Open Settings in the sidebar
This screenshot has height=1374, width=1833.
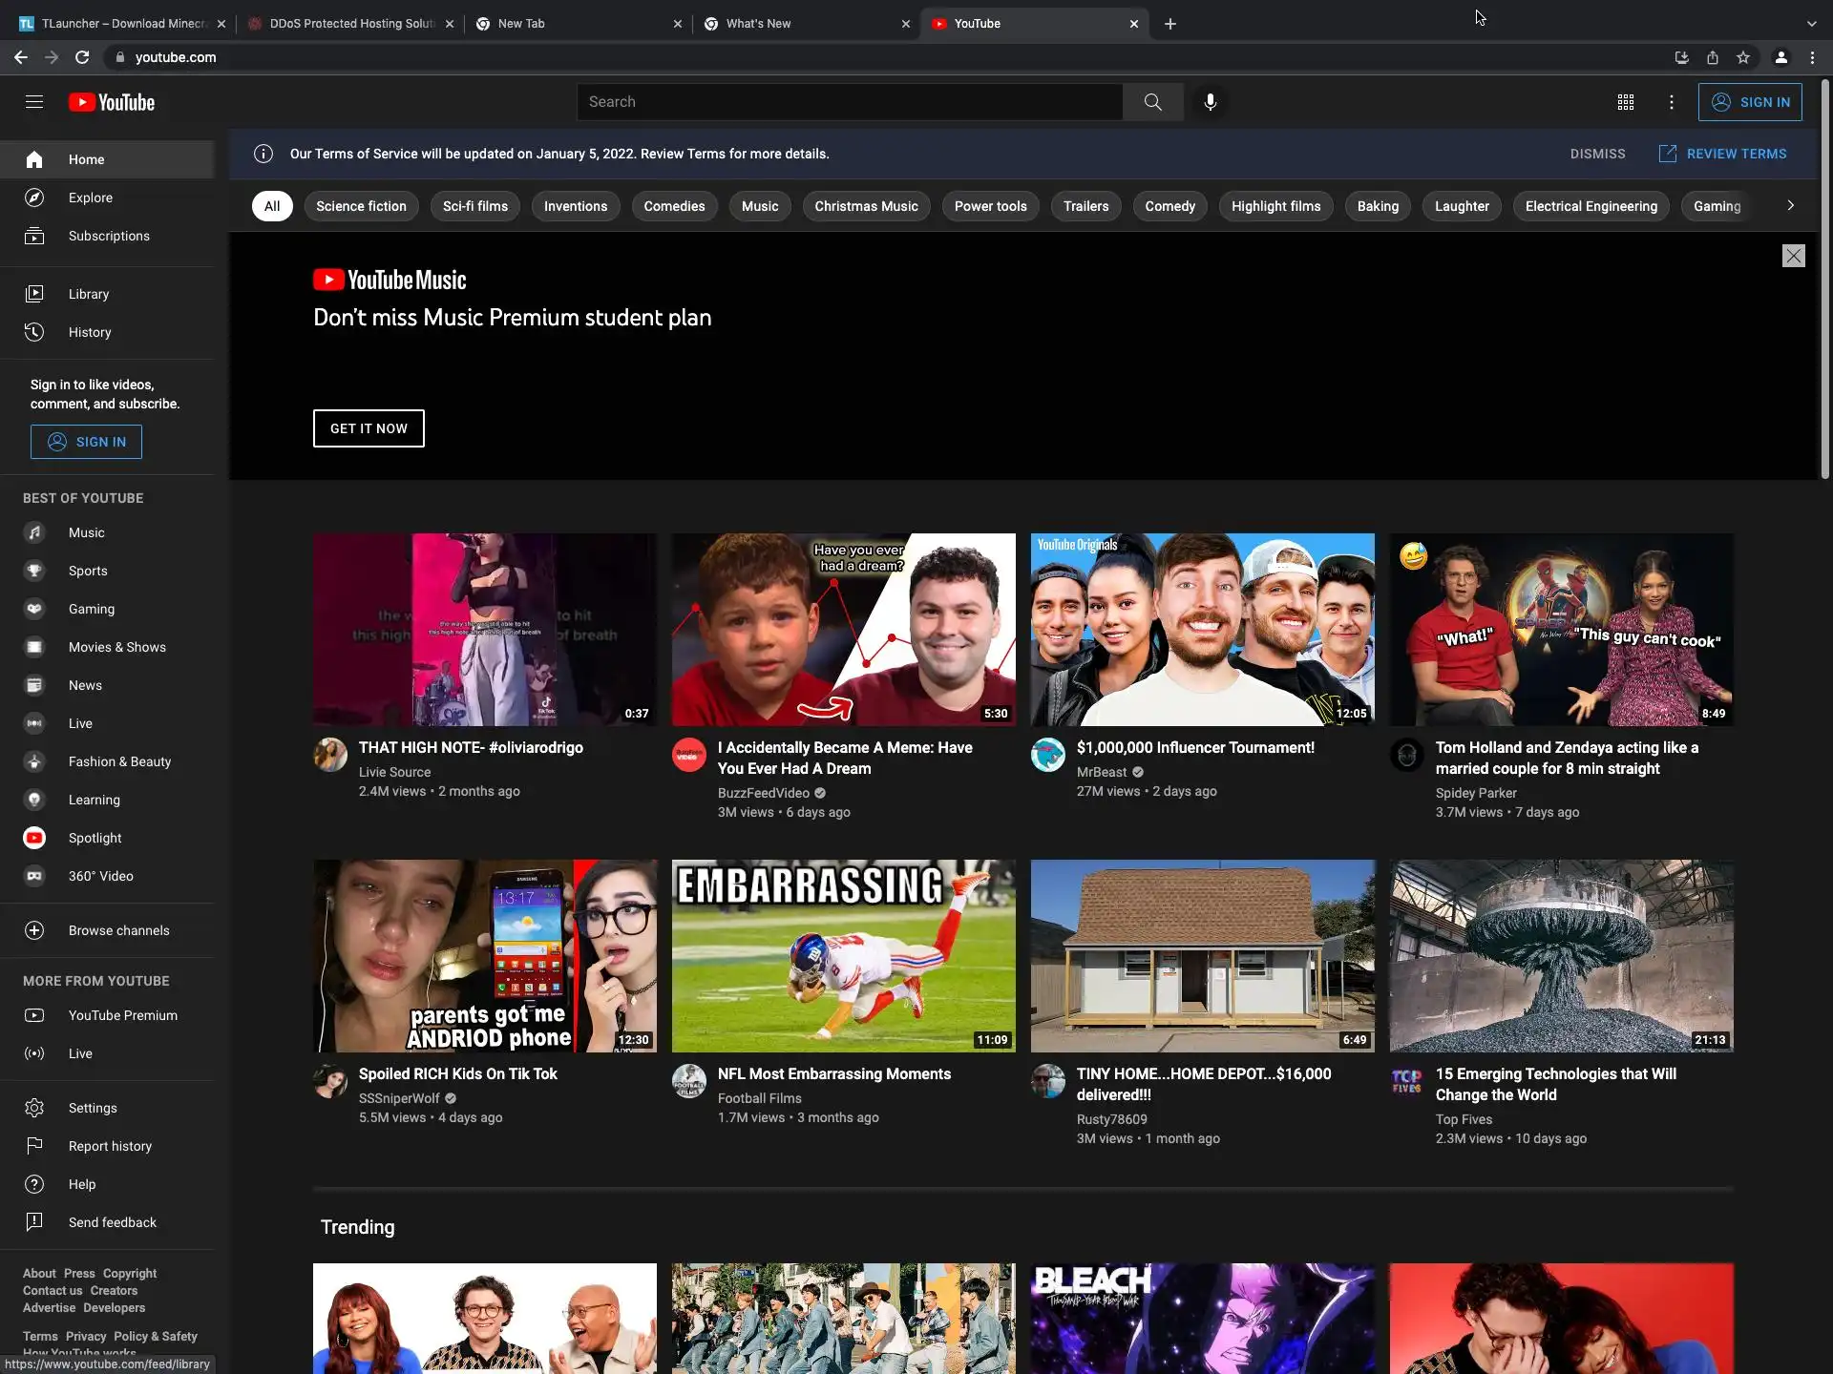(x=92, y=1108)
